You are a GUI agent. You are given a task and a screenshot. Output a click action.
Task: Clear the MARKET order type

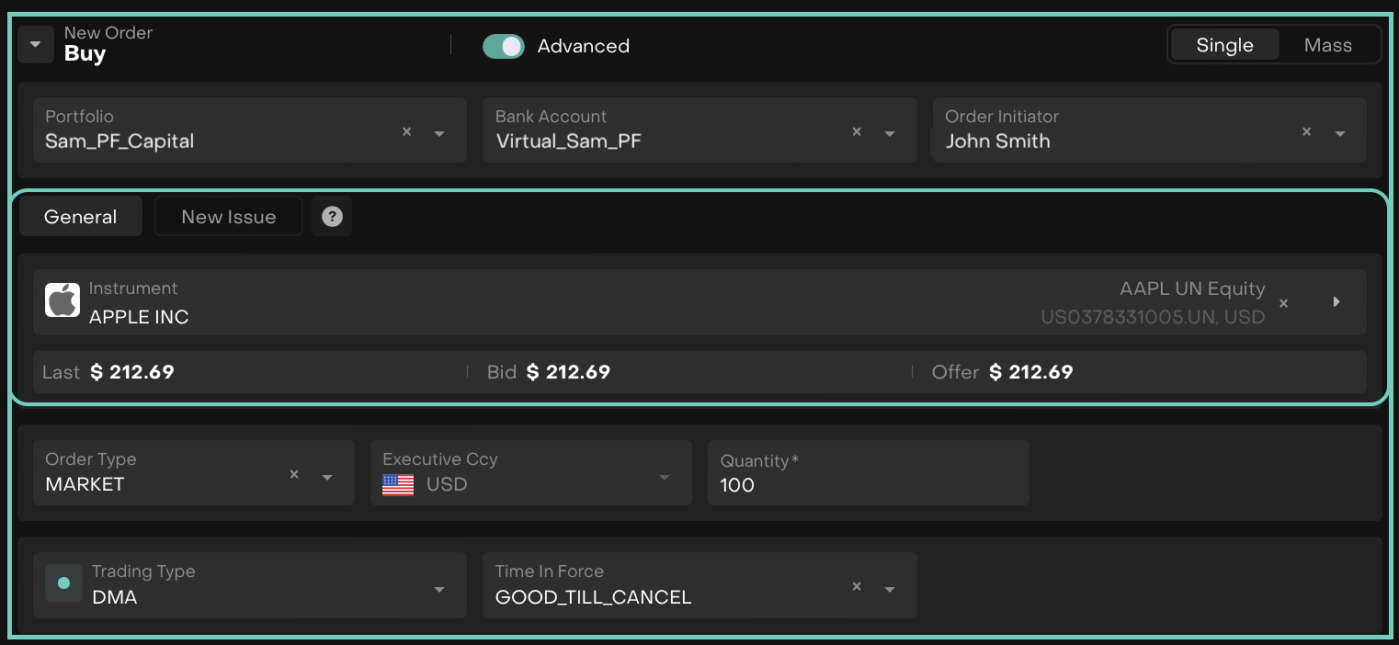(x=294, y=475)
